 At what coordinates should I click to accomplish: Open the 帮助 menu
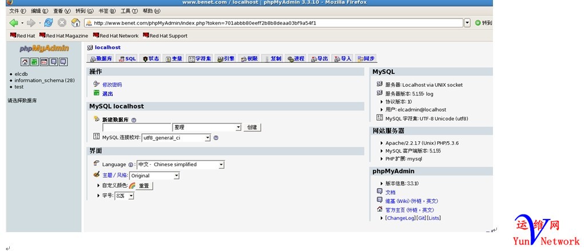click(152, 11)
